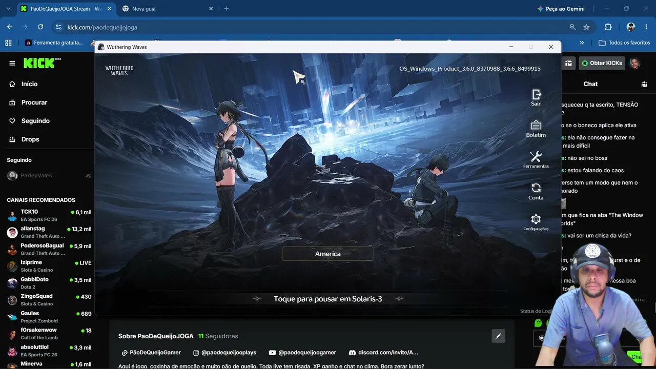Open recommended channel ZingoSquad
This screenshot has width=656, height=369.
(x=49, y=300)
